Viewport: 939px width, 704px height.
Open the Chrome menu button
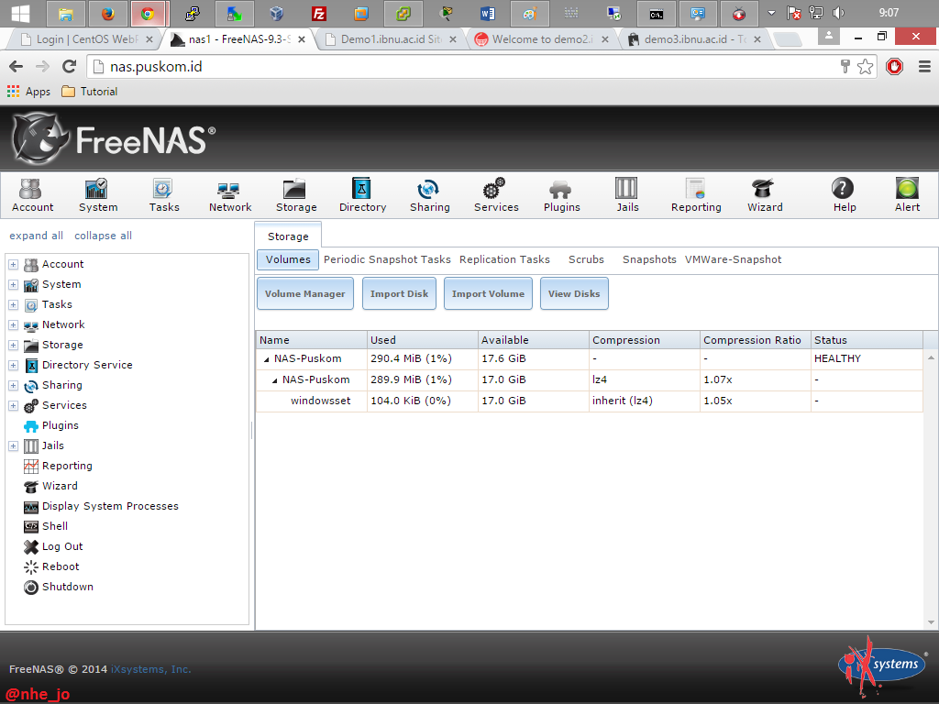tap(924, 66)
